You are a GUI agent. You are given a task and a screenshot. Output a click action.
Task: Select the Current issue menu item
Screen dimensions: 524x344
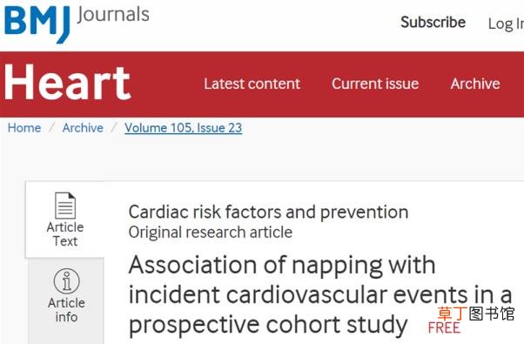[x=375, y=84]
